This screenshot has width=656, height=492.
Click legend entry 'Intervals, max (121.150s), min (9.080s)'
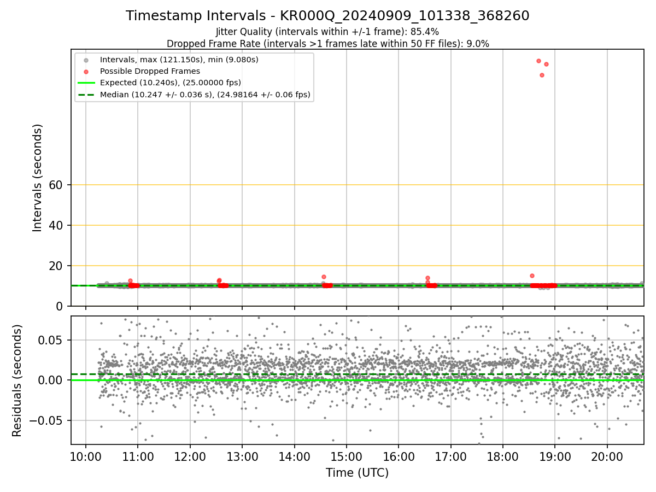179,59
